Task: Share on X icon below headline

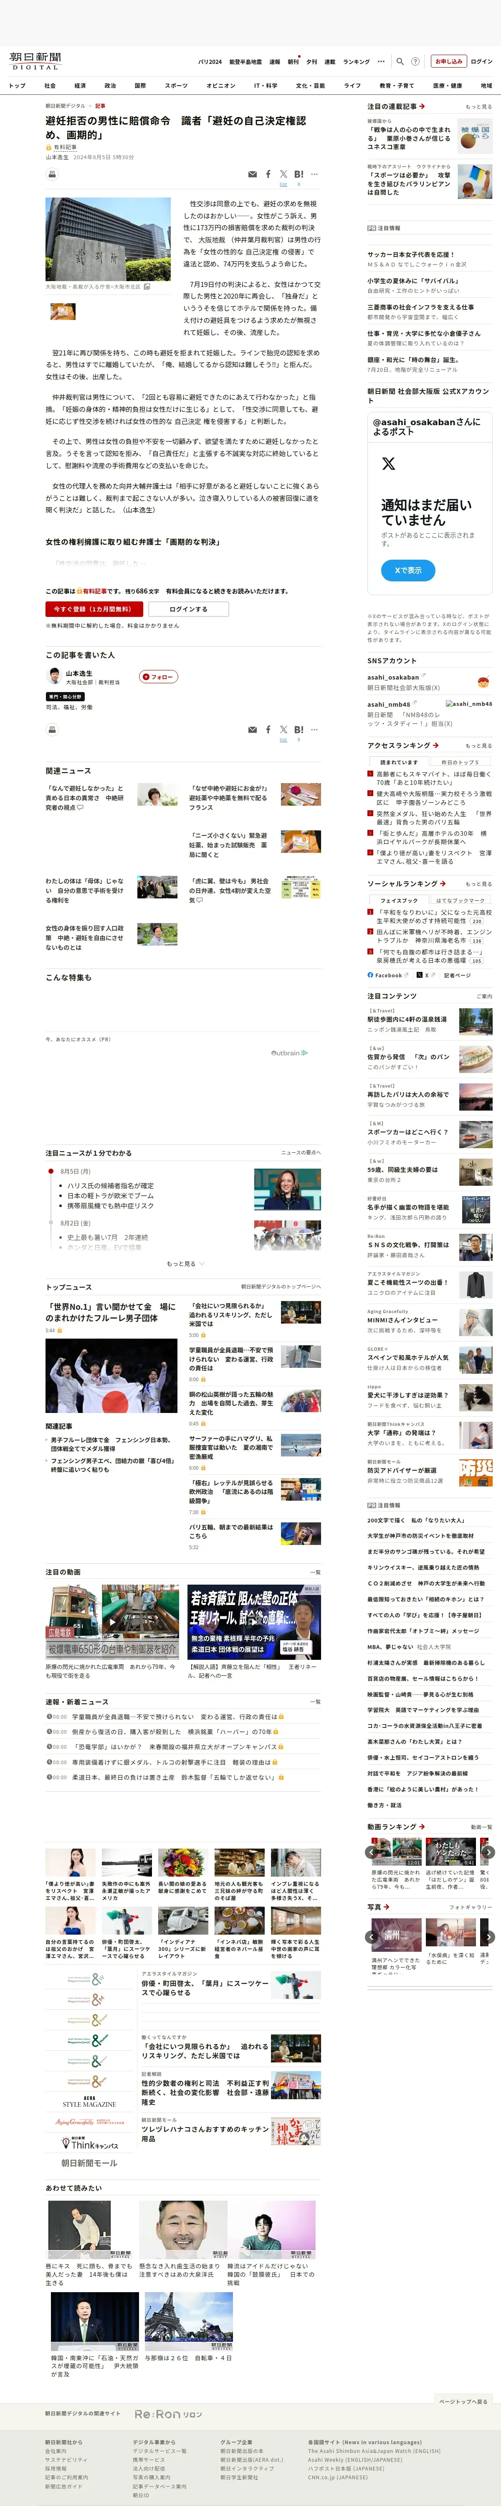Action: coord(283,174)
